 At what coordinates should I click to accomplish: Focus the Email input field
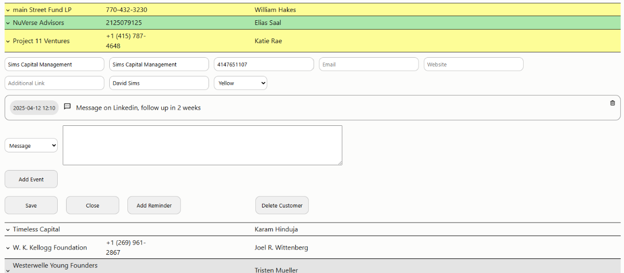click(x=369, y=64)
